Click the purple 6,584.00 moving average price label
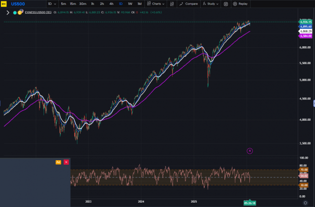The width and height of the screenshot is (315, 207). pyautogui.click(x=305, y=36)
